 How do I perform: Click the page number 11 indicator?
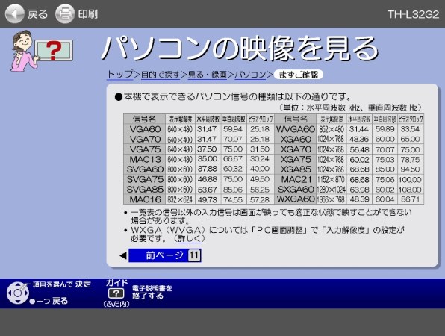[194, 255]
